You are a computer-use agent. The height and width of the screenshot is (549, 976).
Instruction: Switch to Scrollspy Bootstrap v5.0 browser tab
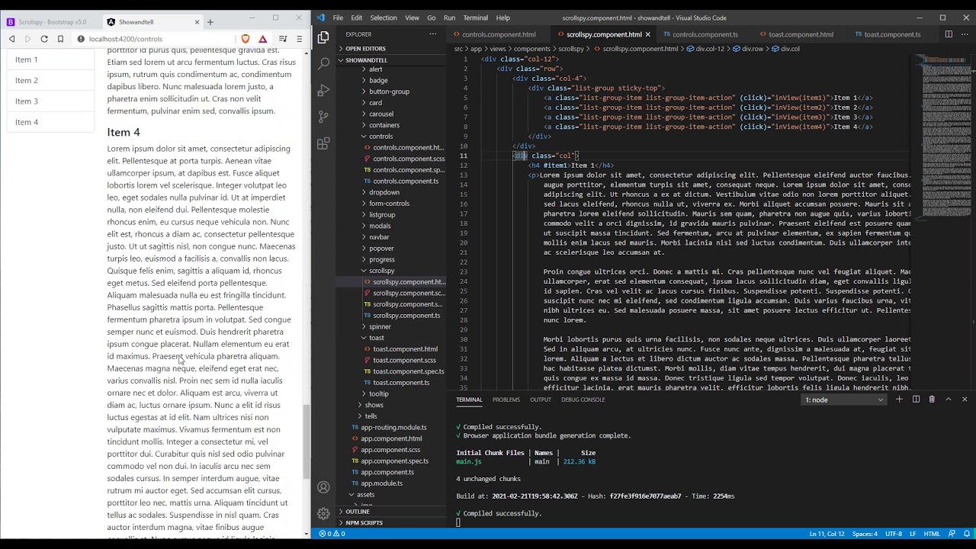click(51, 22)
